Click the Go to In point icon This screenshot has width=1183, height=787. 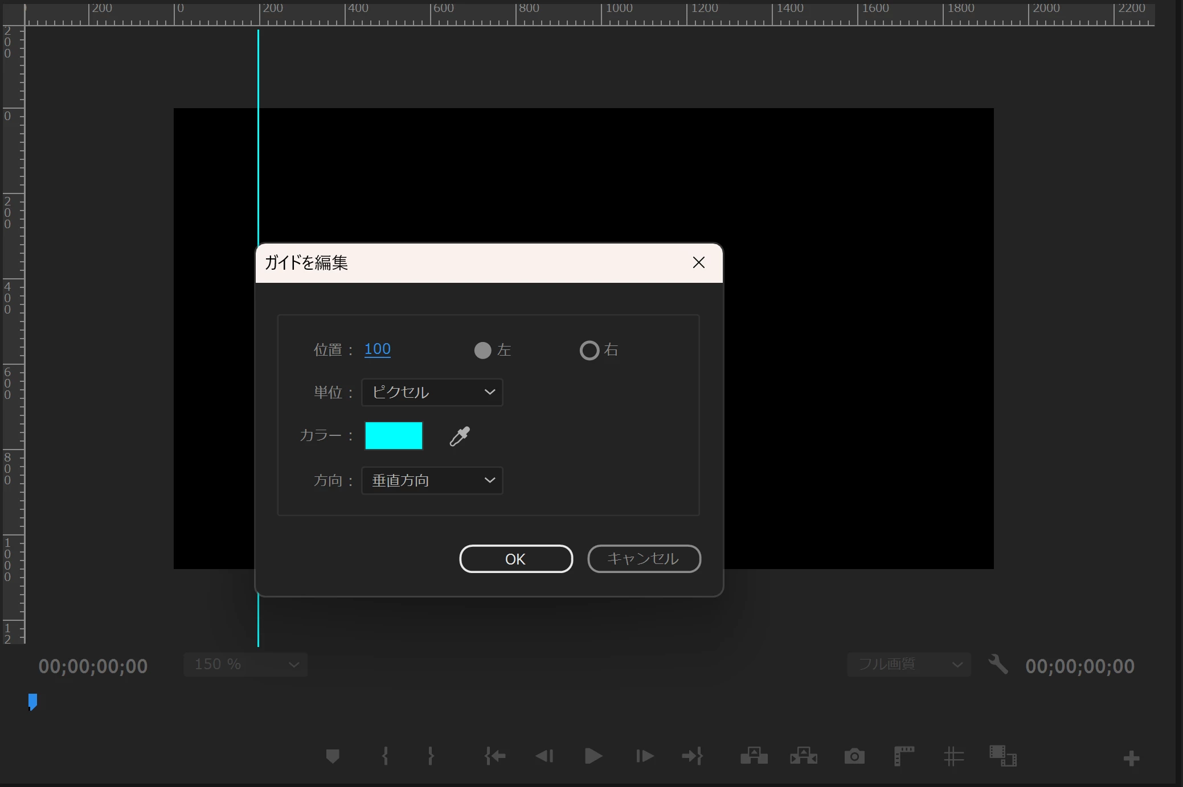coord(494,756)
